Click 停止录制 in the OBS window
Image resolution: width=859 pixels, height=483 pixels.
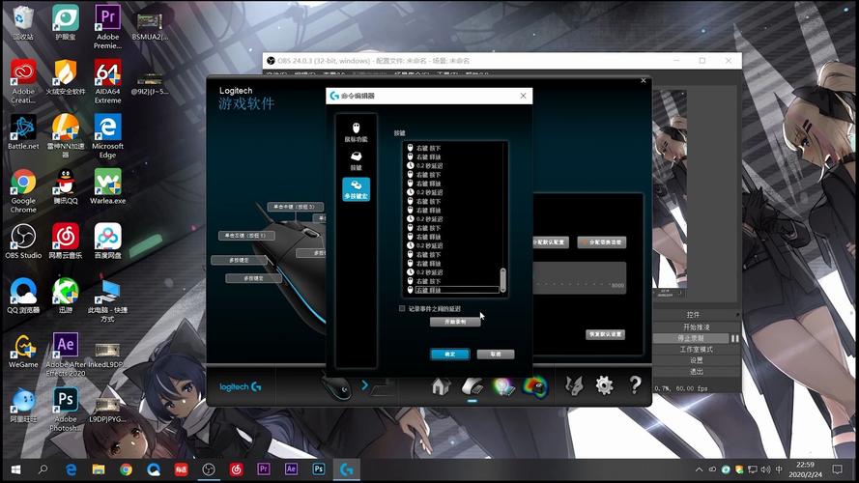(691, 338)
